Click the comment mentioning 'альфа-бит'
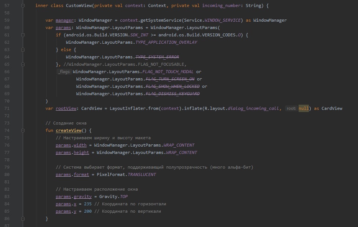This screenshot has width=358, height=227. 154,167
